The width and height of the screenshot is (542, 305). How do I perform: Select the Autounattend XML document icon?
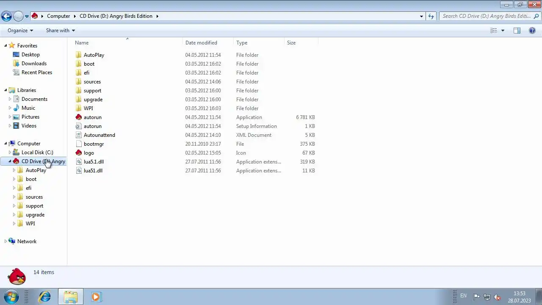pyautogui.click(x=78, y=135)
